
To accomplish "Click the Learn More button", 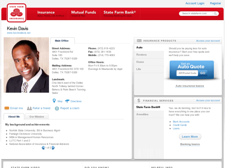I will (x=190, y=137).
